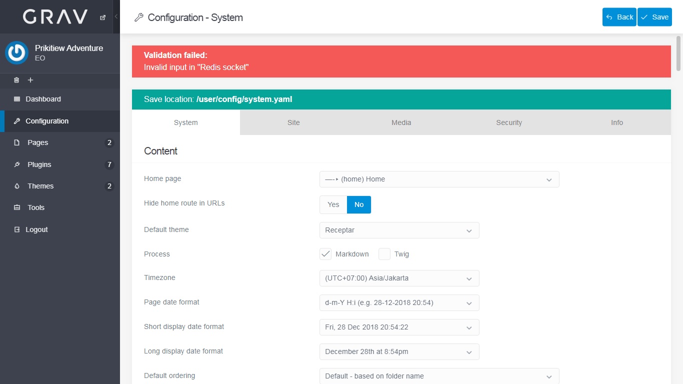Open the Default theme dropdown
The height and width of the screenshot is (384, 683).
pos(399,230)
